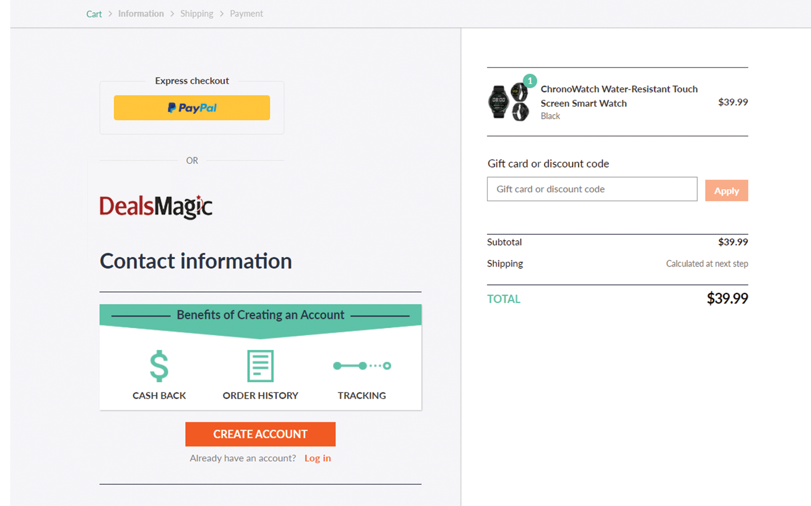
Task: Click the DealsMagic logo
Action: [x=156, y=207]
